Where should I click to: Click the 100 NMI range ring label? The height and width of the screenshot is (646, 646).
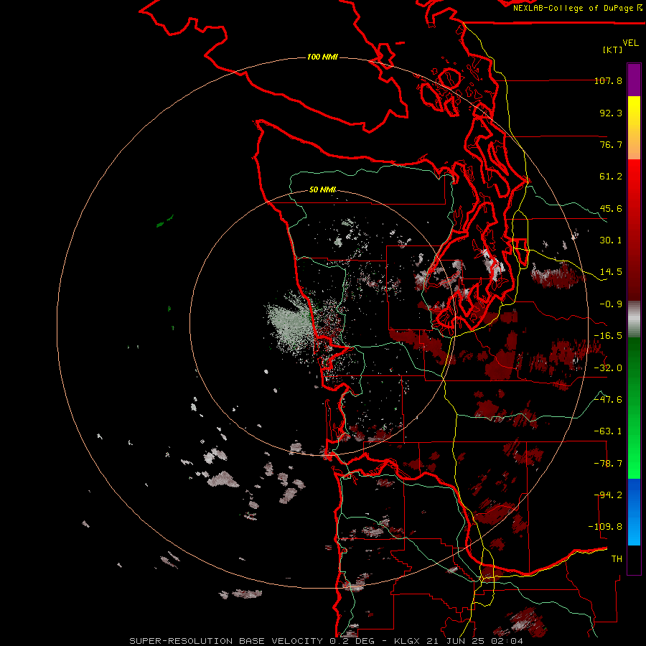[322, 57]
